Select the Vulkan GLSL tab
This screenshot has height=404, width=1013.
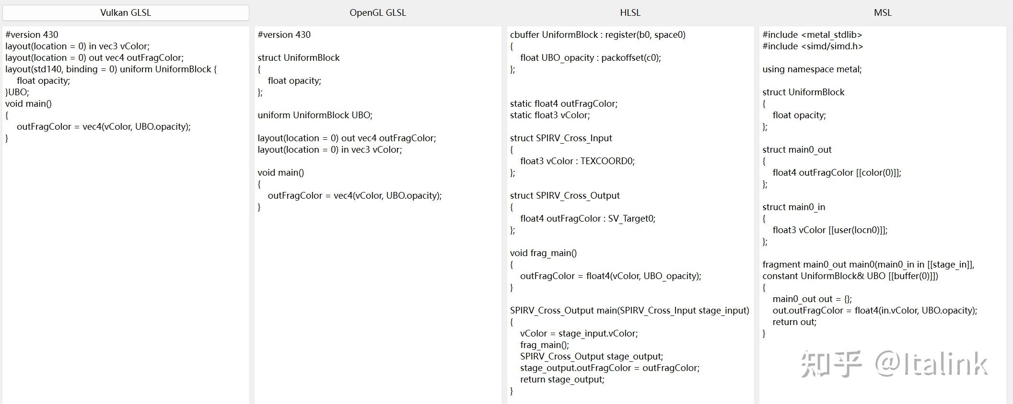(x=126, y=13)
